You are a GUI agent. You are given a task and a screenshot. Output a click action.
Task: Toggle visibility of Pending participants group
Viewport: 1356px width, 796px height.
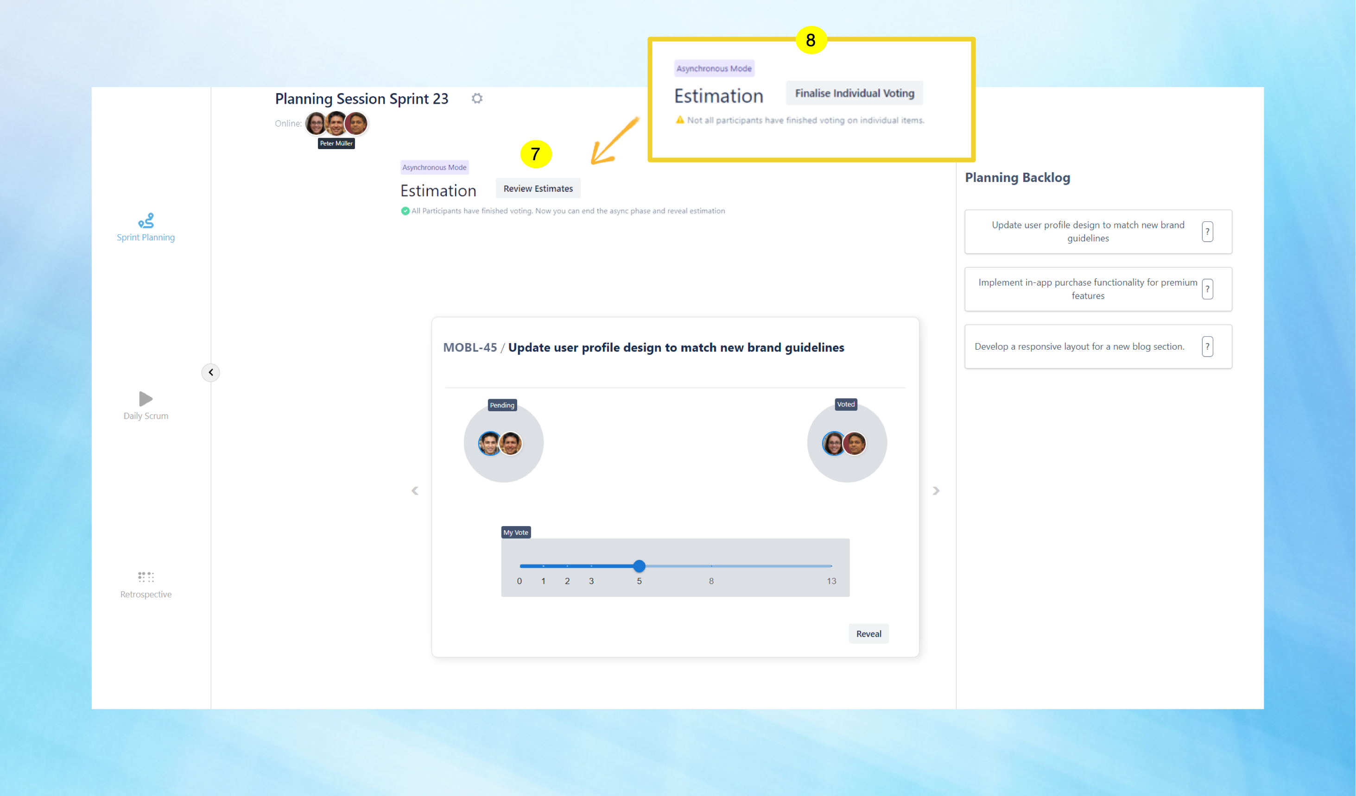501,405
